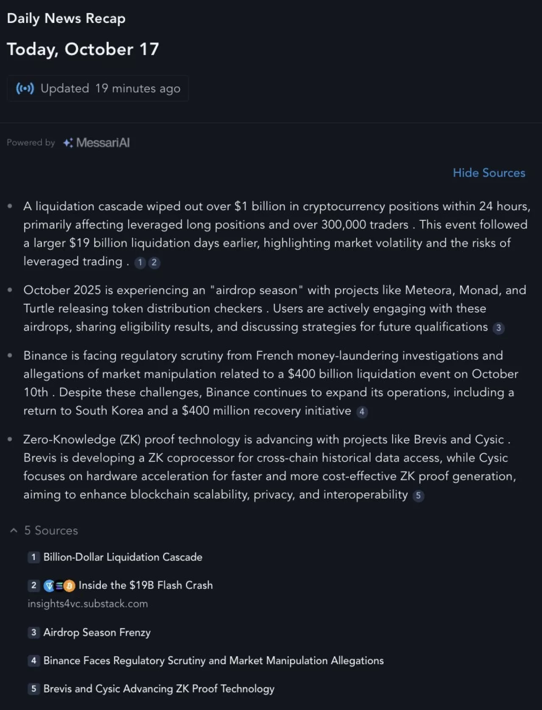
Task: Click the MessariAI brand name
Action: (103, 143)
